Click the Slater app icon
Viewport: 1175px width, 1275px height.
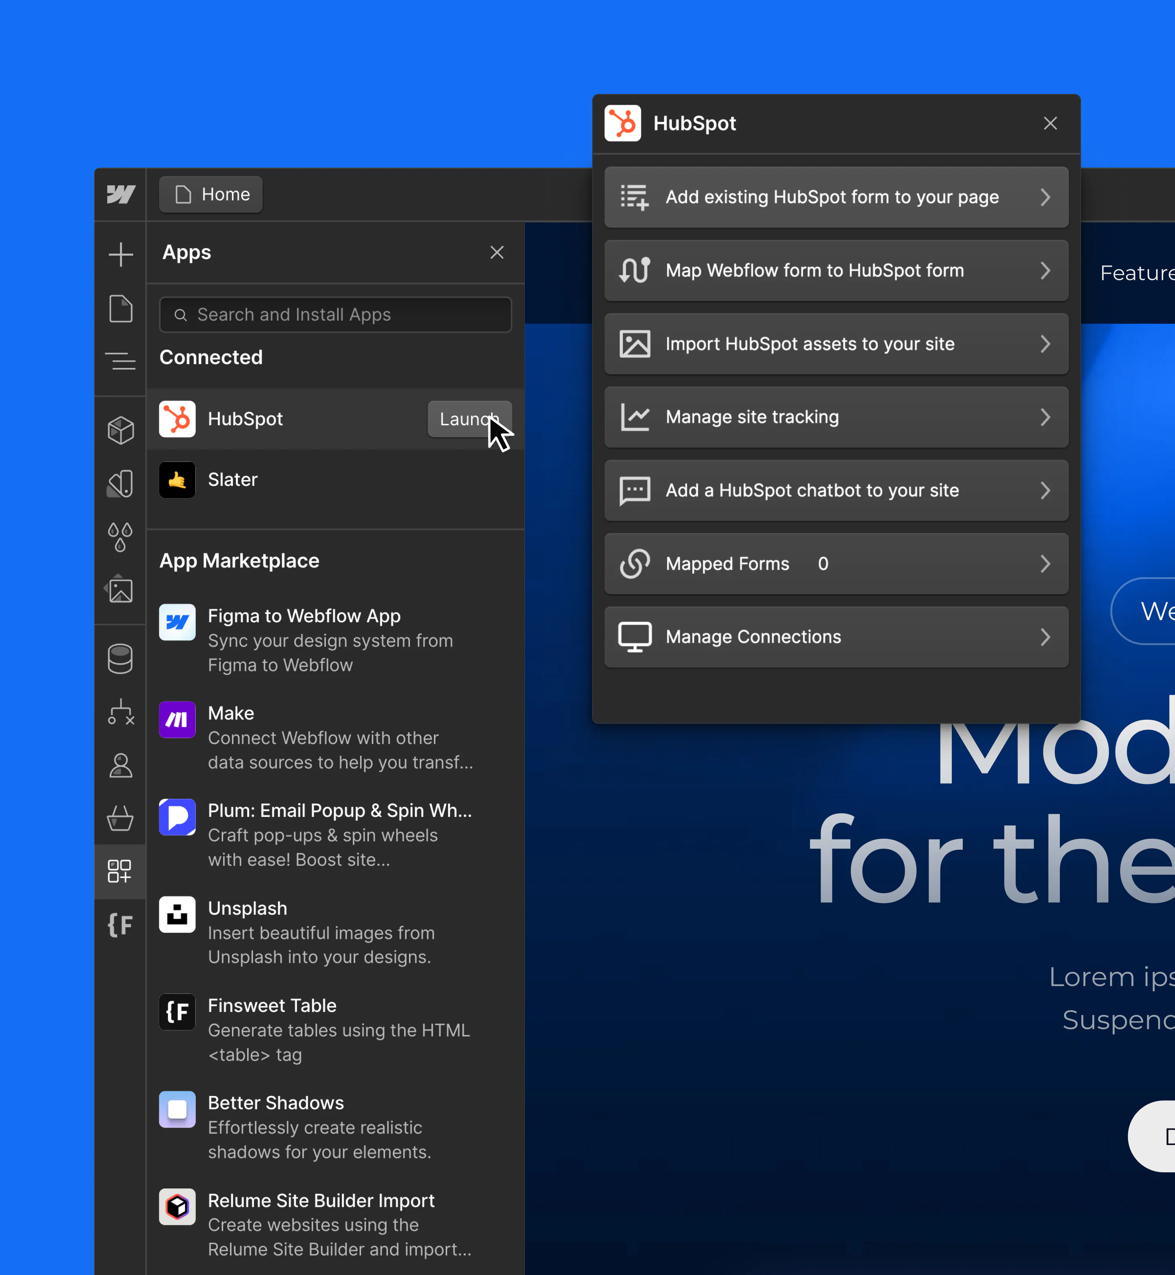click(x=177, y=480)
